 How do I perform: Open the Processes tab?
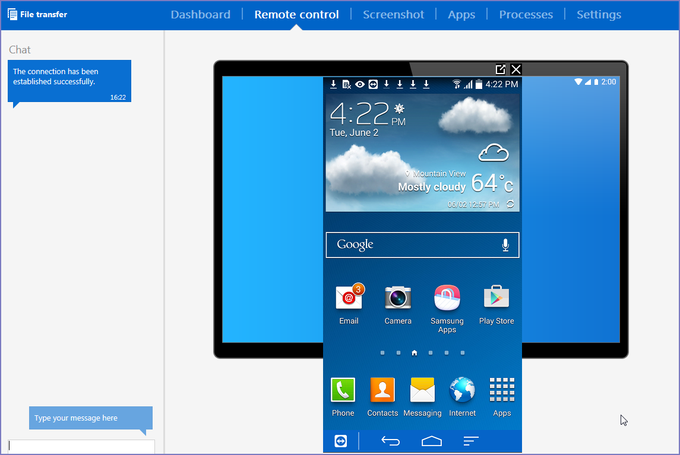(526, 14)
